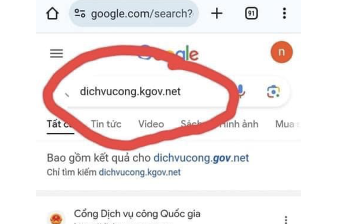The image size is (358, 224).
Task: Click the dichvucong.gov.net suggested link
Action: (201, 158)
